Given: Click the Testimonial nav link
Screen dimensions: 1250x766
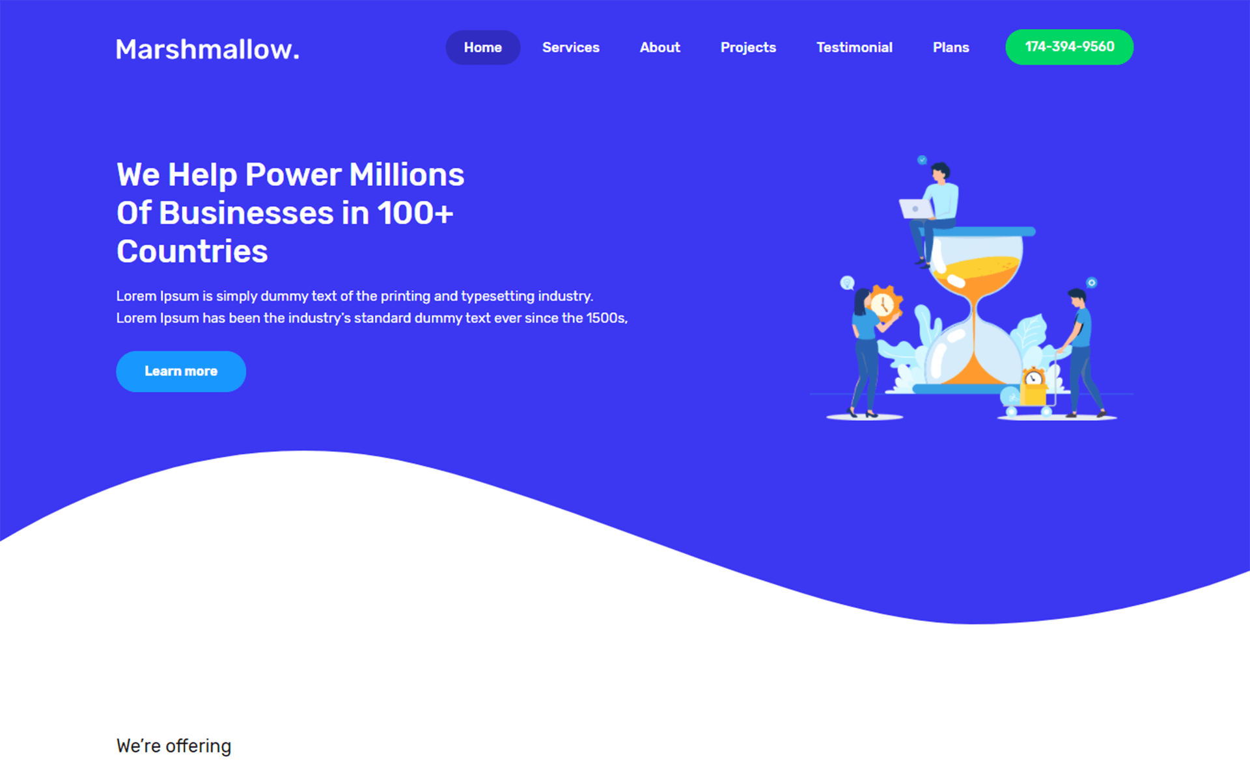Looking at the screenshot, I should pyautogui.click(x=853, y=47).
